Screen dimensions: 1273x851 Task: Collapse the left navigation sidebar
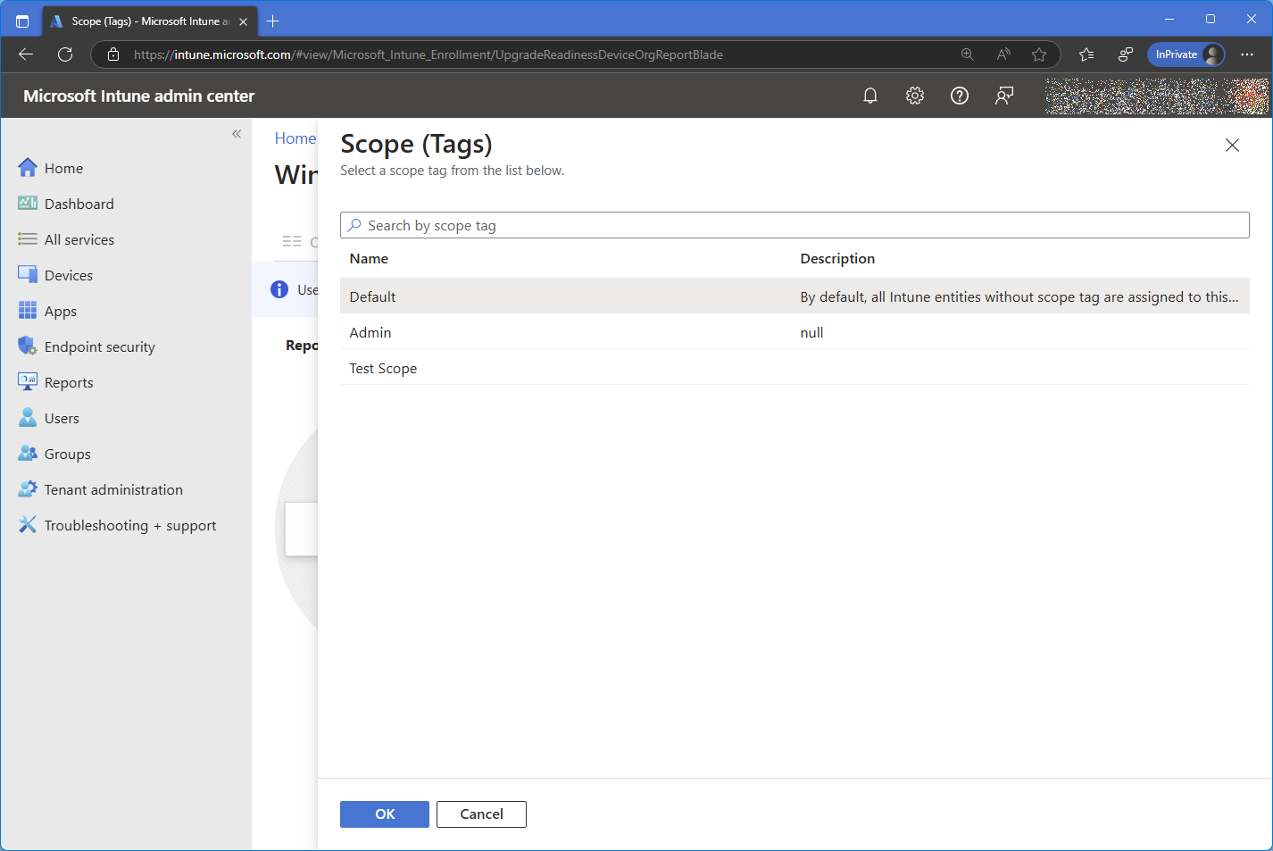coord(237,134)
